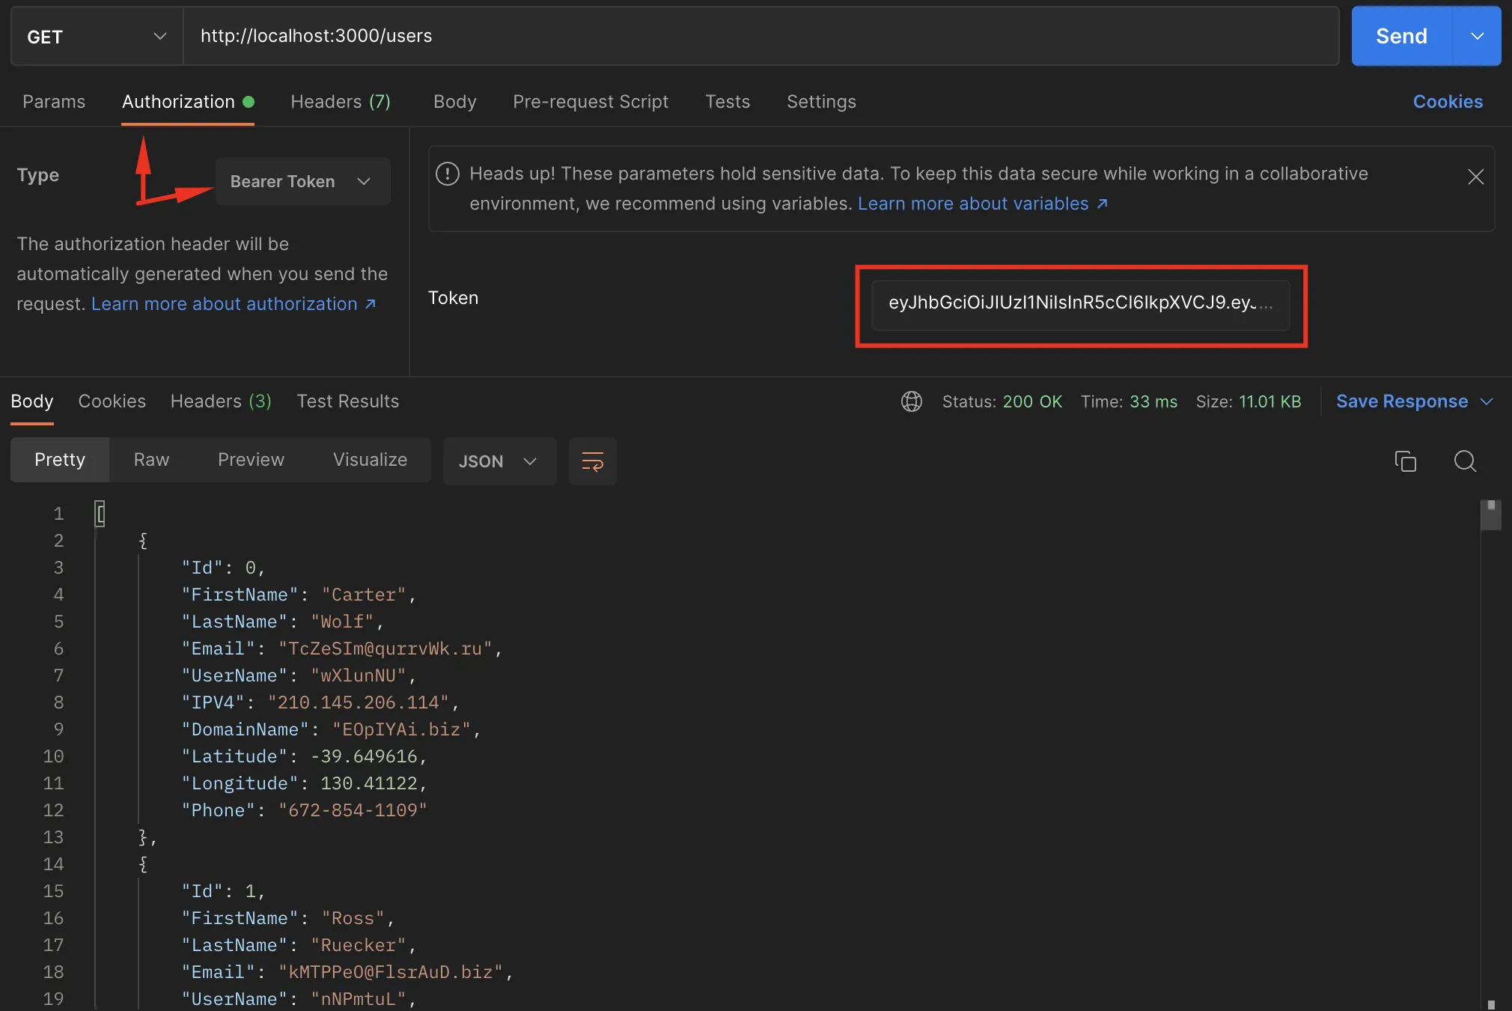
Task: Copy the response body using the copy icon
Action: pos(1405,461)
